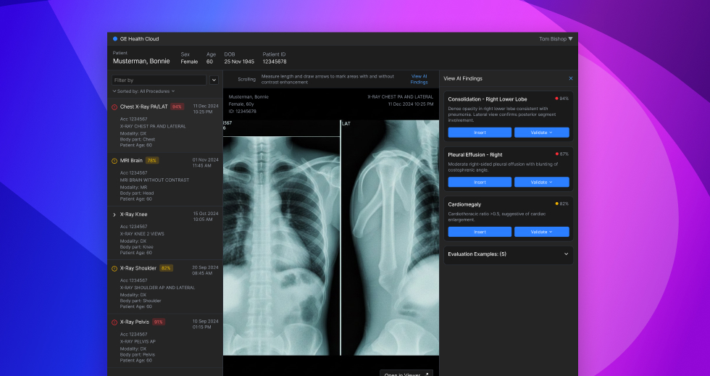Click yellow alert icon of X-Ray Shoulder
The width and height of the screenshot is (710, 376).
point(114,269)
